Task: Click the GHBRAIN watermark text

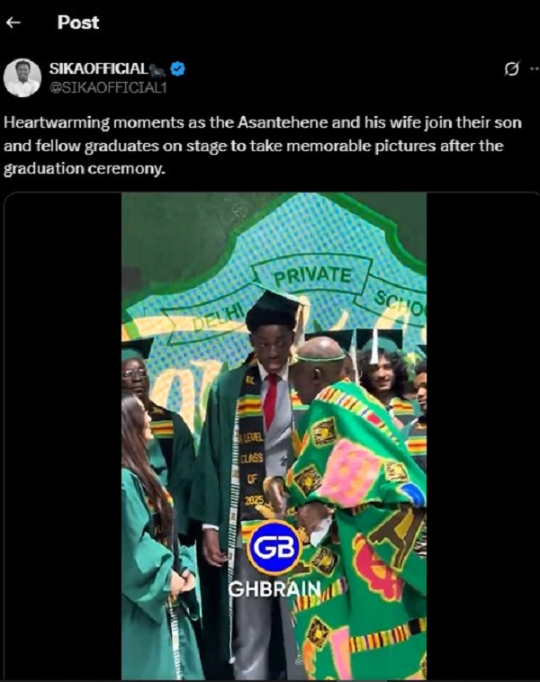Action: tap(274, 589)
